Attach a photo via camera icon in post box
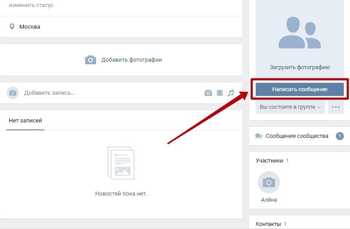 point(208,93)
